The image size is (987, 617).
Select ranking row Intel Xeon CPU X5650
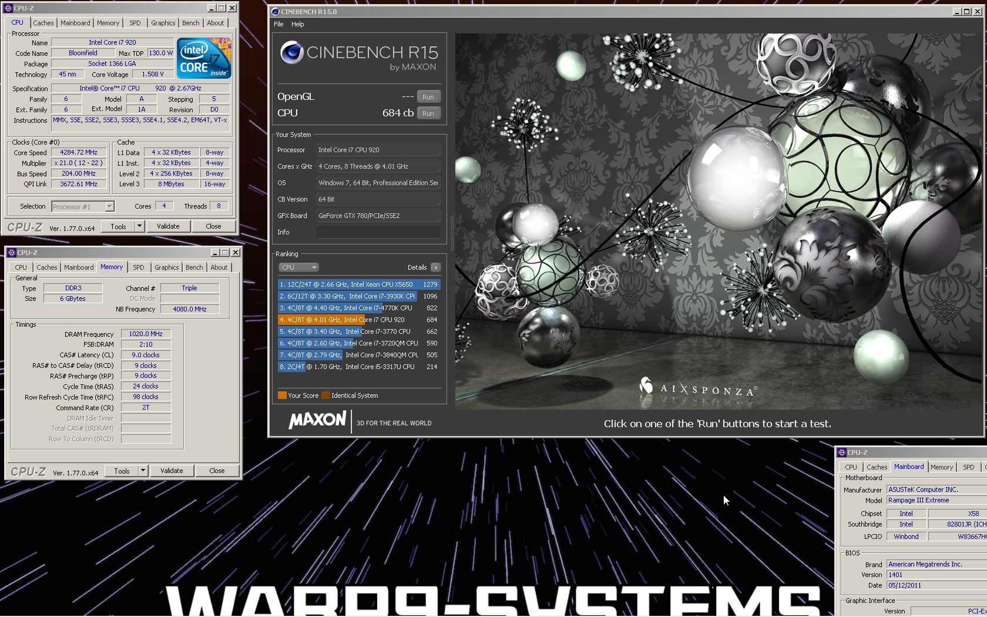click(x=358, y=284)
